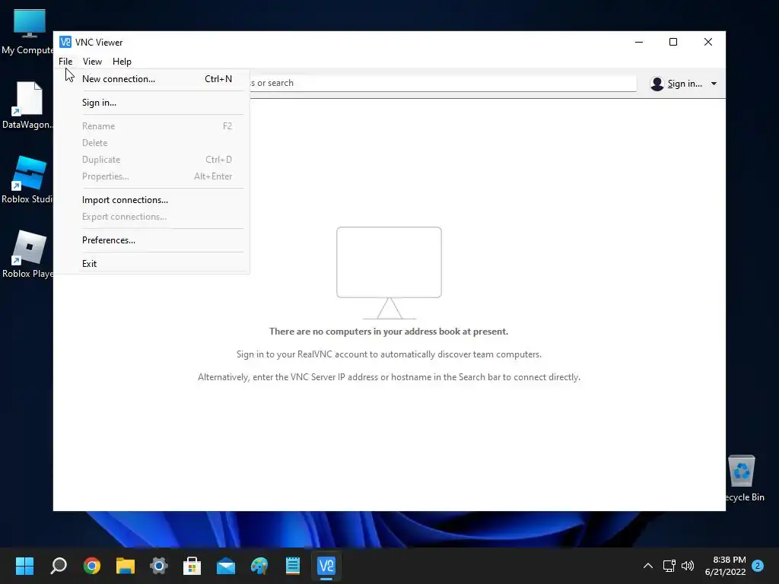Click the address or search field
The width and height of the screenshot is (779, 584).
(442, 83)
